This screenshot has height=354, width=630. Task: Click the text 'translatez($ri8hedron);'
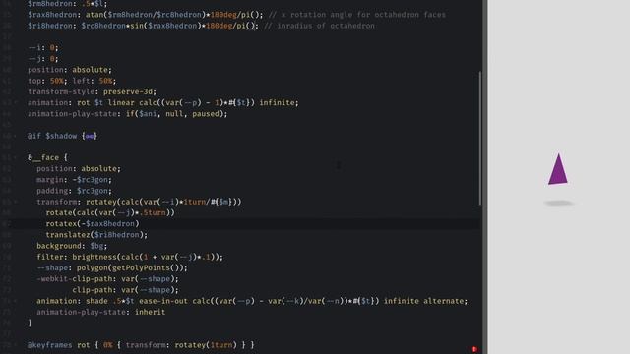pyautogui.click(x=96, y=235)
